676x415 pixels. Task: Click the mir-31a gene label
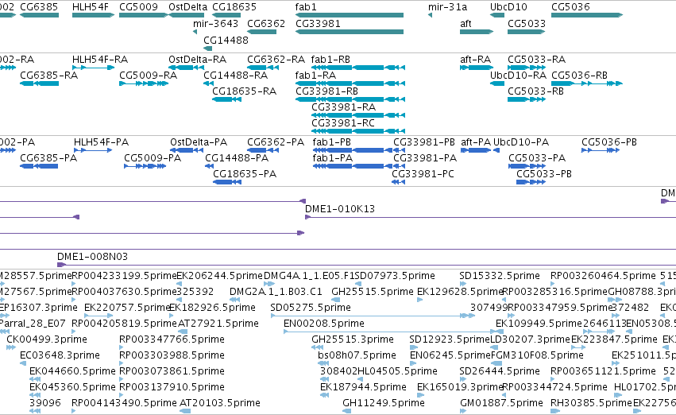pos(447,7)
